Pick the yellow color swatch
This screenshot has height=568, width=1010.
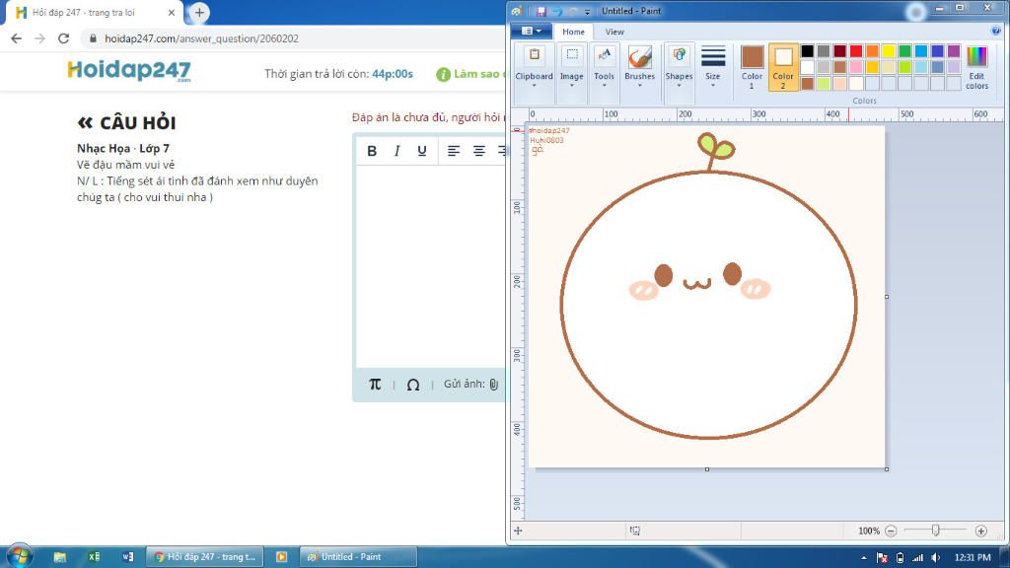click(x=889, y=51)
